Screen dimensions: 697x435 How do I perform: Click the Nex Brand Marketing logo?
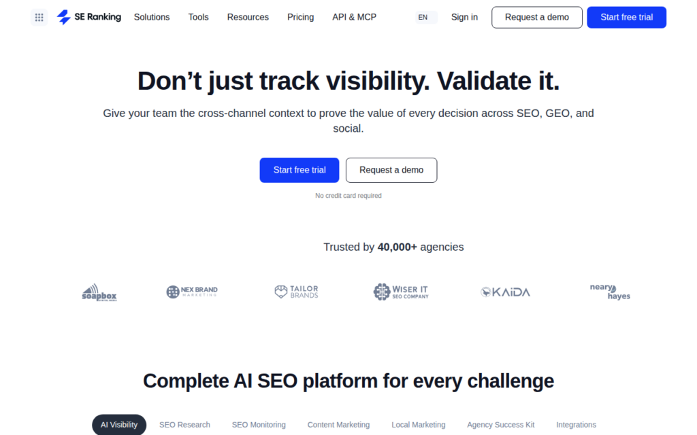(192, 292)
